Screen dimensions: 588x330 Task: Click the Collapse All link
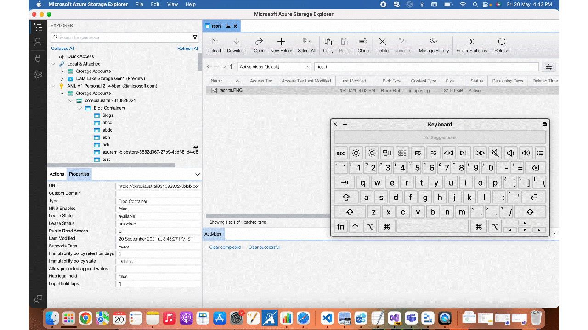(62, 49)
